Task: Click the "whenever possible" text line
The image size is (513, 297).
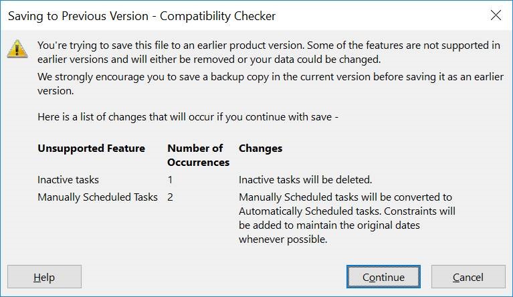Action: tap(283, 239)
